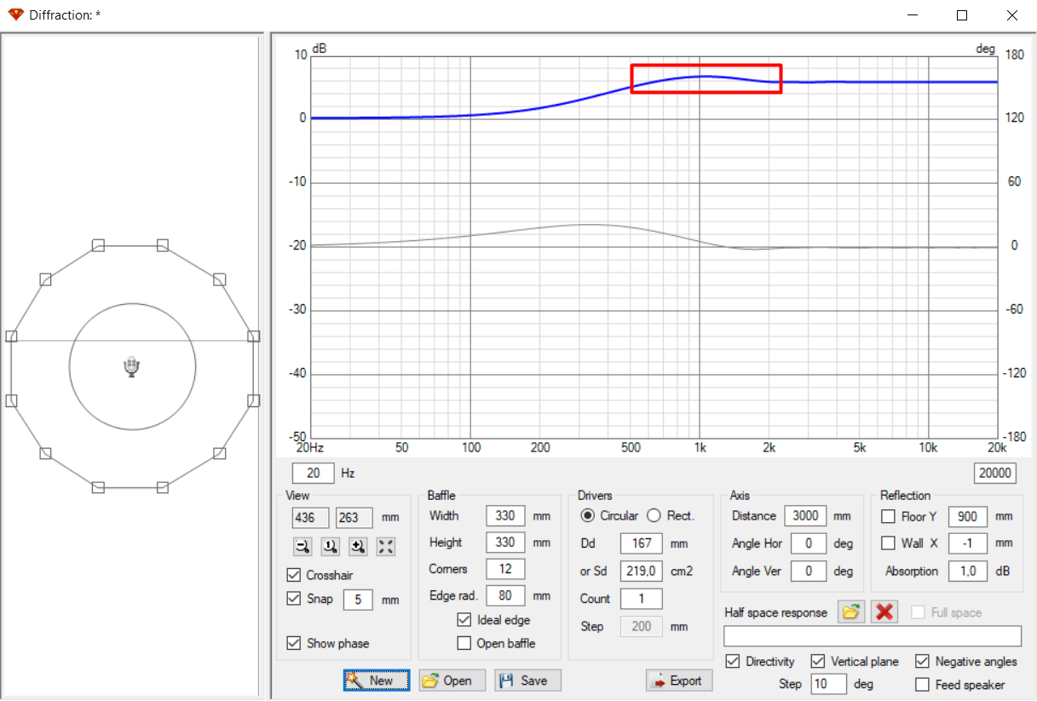Click the Corners count field
The image size is (1037, 701).
point(505,568)
